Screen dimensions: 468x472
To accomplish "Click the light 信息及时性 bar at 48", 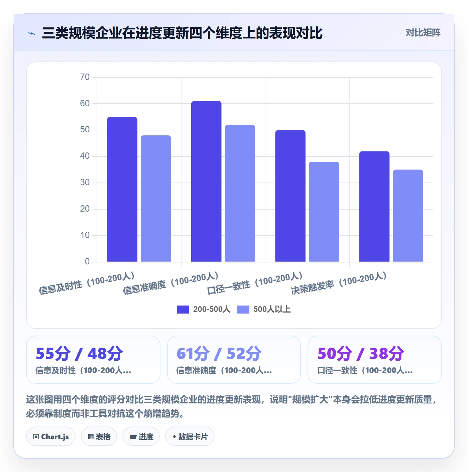I will coord(156,199).
